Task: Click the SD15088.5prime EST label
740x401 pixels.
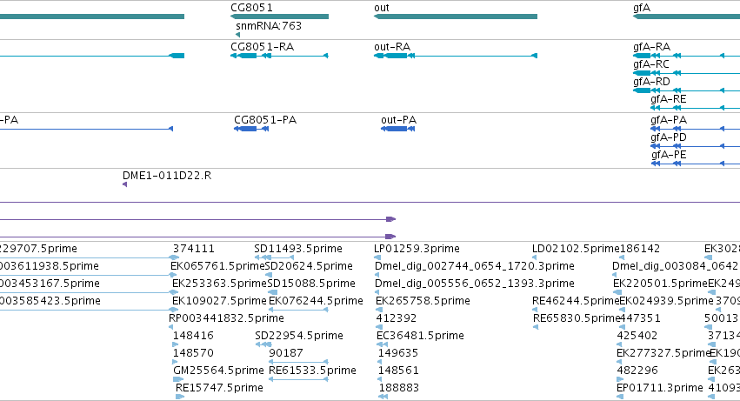Action: click(x=311, y=284)
